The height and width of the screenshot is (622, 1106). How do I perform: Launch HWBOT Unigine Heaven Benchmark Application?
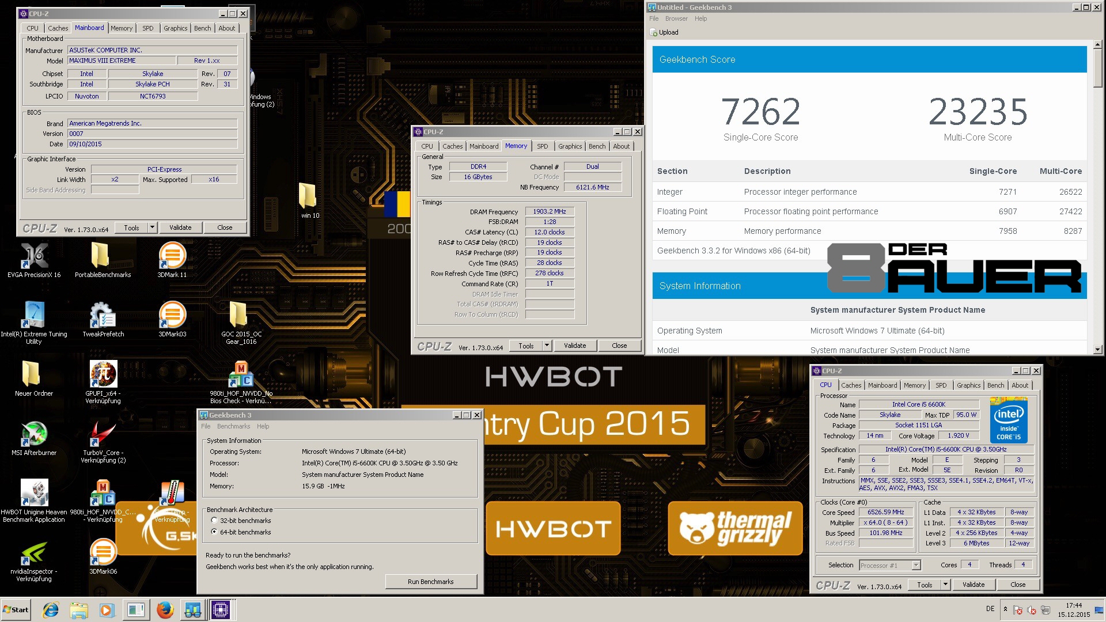34,501
